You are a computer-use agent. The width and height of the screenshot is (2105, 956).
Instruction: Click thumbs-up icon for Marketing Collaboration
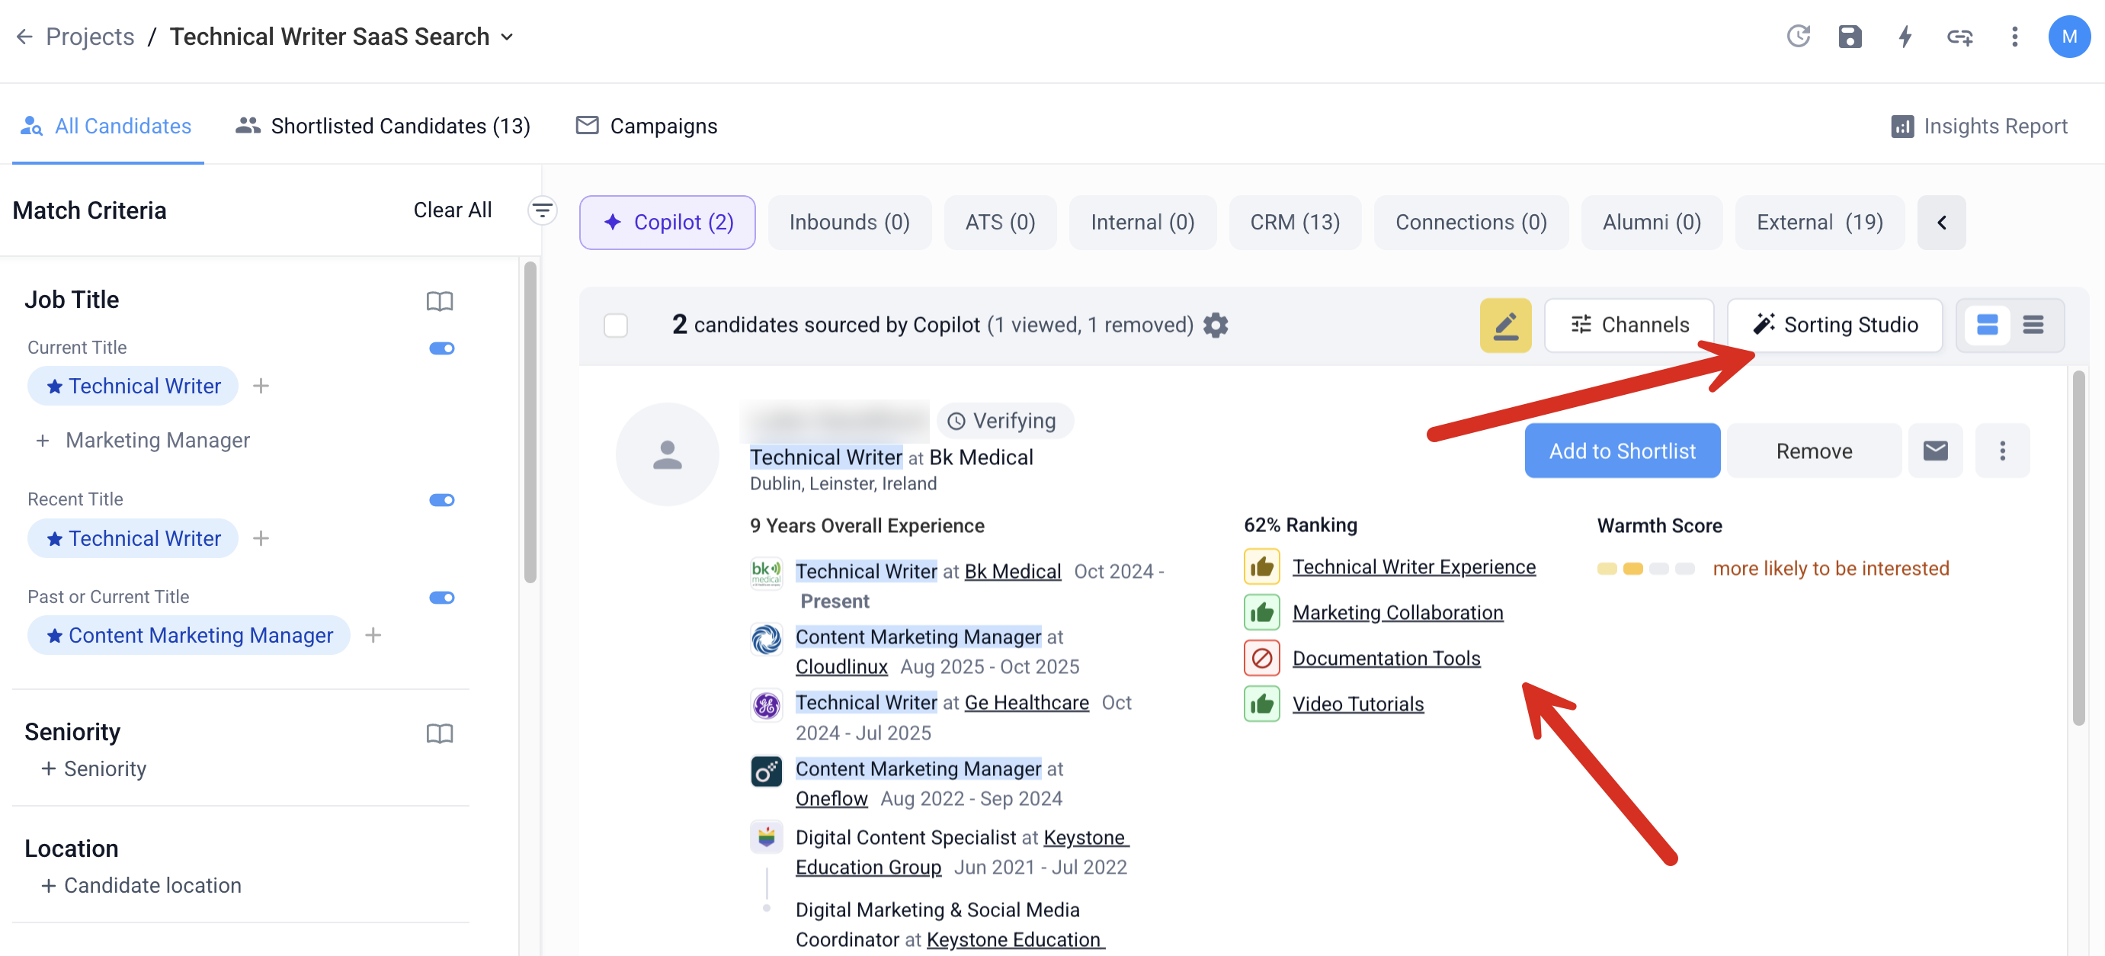(x=1261, y=613)
